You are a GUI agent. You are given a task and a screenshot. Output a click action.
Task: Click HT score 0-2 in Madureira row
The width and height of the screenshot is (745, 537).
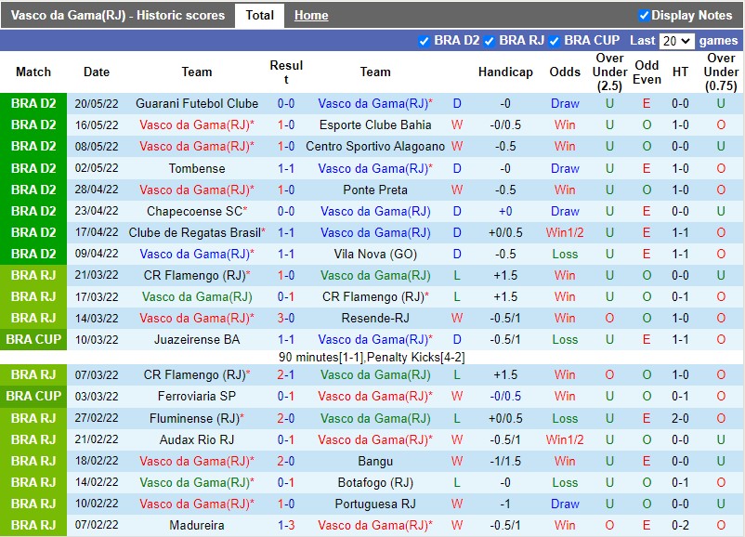tap(680, 525)
